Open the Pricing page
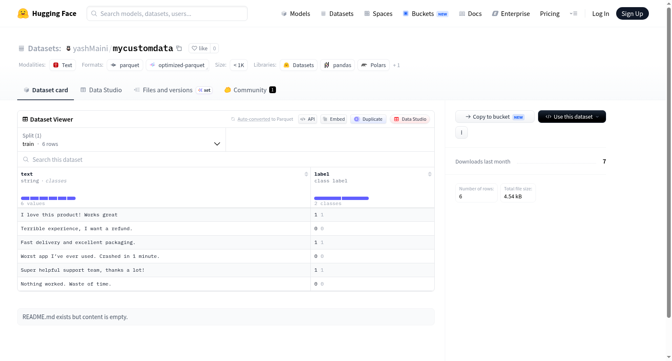The image size is (672, 361). [550, 13]
